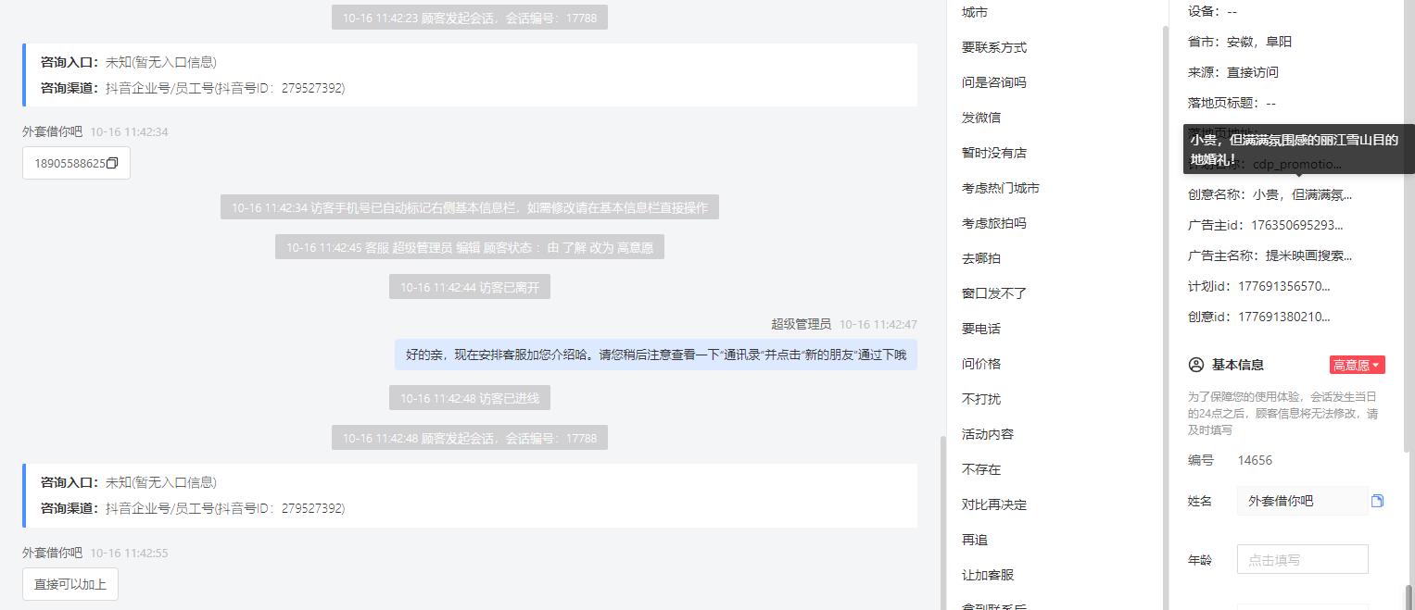Select the 让加客服 quick reply
Image resolution: width=1415 pixels, height=610 pixels.
pos(988,575)
